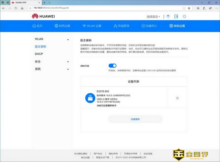Select WLAN in the sidebar
Image resolution: width=220 pixels, height=162 pixels.
coord(39,39)
